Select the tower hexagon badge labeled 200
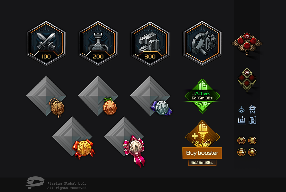Viewport: 286px width, 192px height. (98, 43)
